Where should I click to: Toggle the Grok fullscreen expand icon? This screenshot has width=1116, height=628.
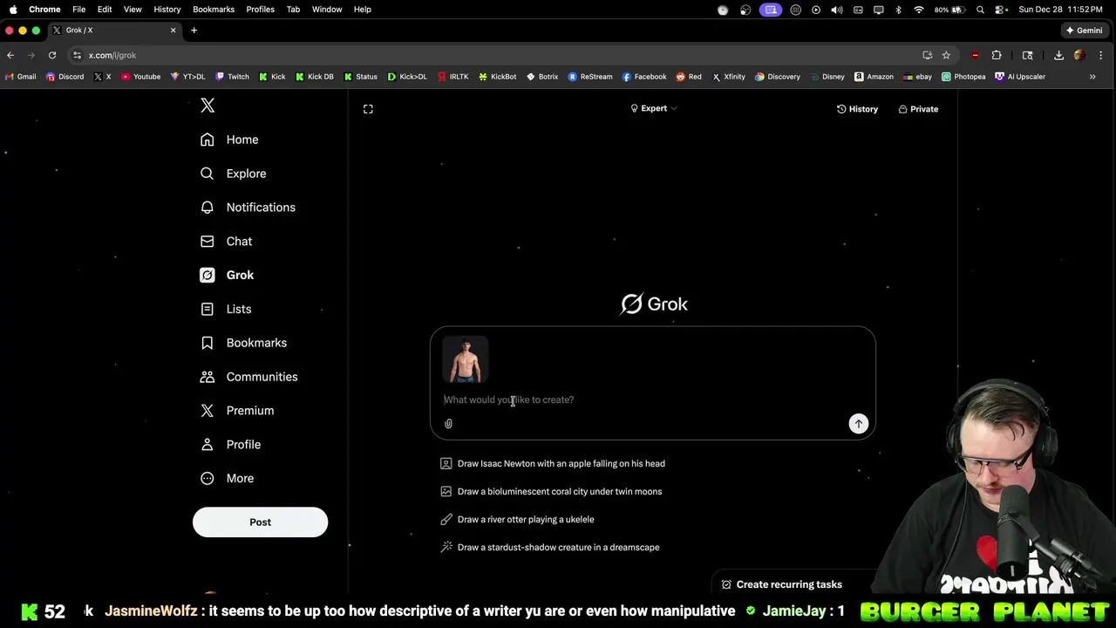coord(368,109)
